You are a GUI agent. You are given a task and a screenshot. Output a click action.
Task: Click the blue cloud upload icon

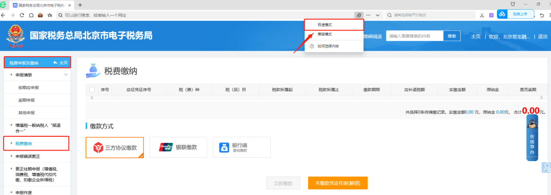tap(503, 14)
